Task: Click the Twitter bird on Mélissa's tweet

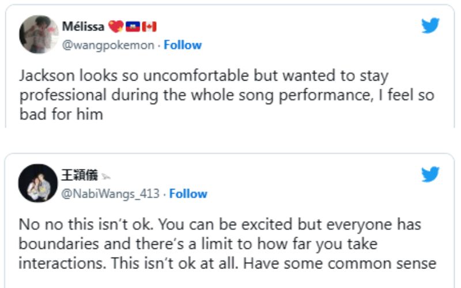Action: [x=430, y=25]
